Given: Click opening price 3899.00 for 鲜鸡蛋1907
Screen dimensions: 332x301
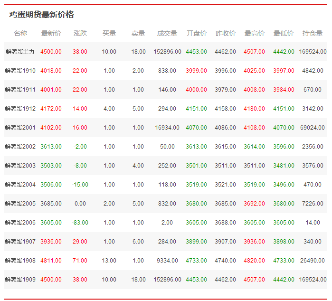Looking at the screenshot, I should click(196, 242).
